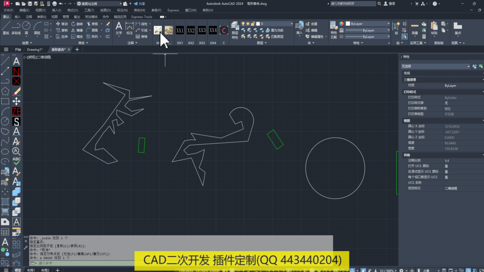Open the 文件(F) menu
The height and width of the screenshot is (272, 484).
8,10
